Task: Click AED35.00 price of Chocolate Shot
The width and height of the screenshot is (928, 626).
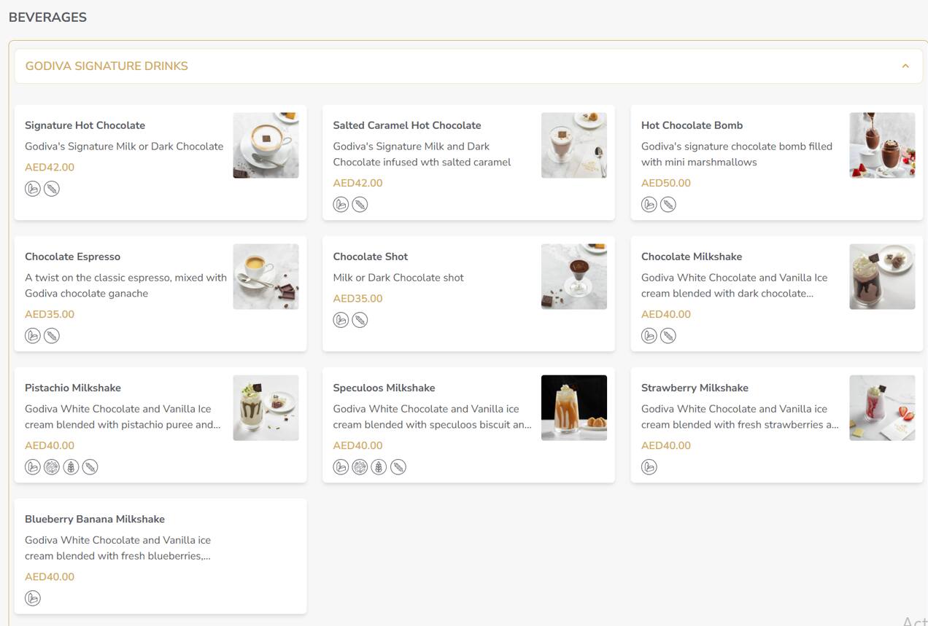Action: [x=357, y=298]
